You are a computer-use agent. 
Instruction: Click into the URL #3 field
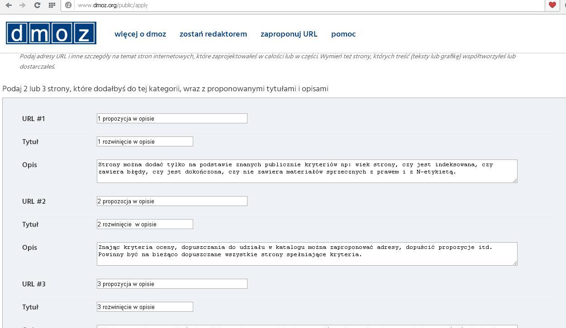point(172,284)
